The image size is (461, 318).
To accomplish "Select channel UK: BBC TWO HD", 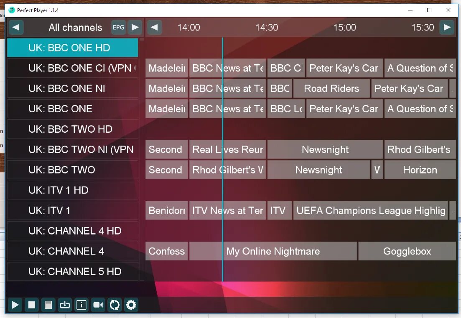I will coord(73,129).
